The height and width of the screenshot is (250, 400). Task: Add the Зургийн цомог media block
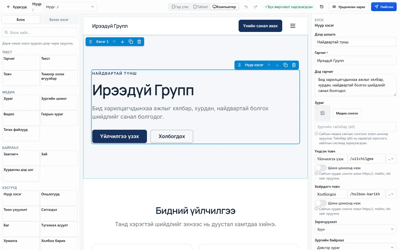click(x=58, y=102)
